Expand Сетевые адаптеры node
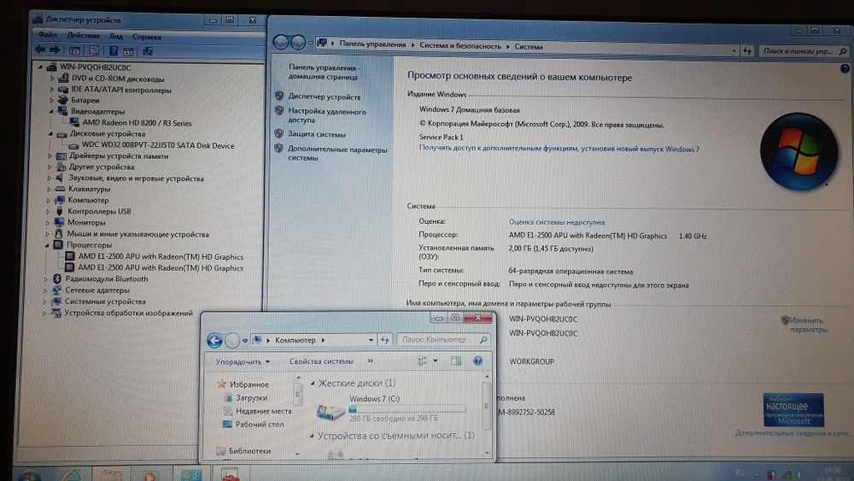The image size is (854, 481). [45, 290]
